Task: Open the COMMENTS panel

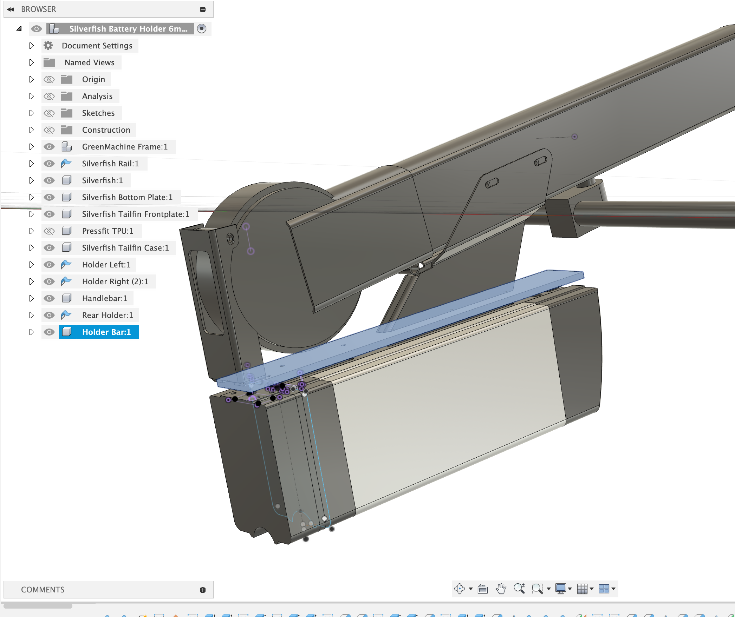Action: click(42, 589)
